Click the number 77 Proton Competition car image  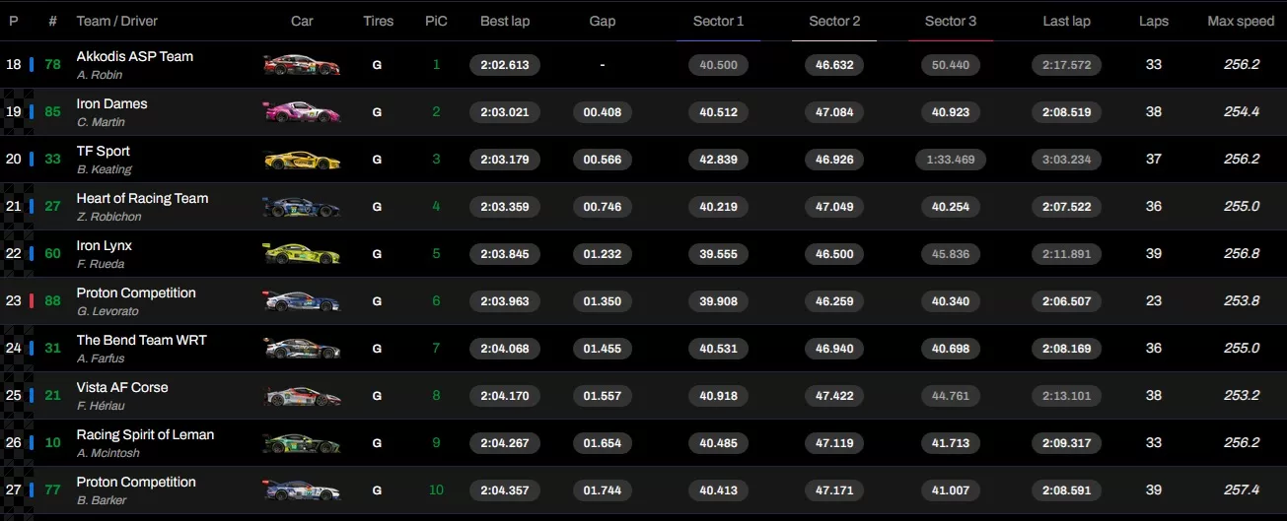302,490
